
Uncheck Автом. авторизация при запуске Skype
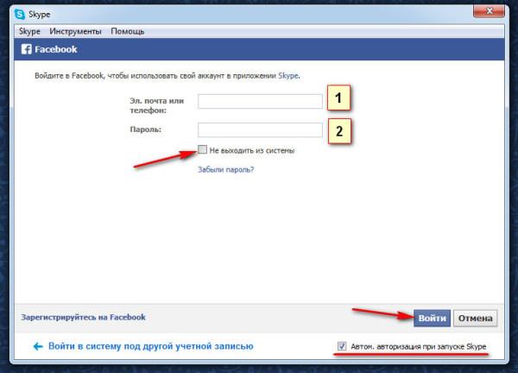(x=343, y=346)
